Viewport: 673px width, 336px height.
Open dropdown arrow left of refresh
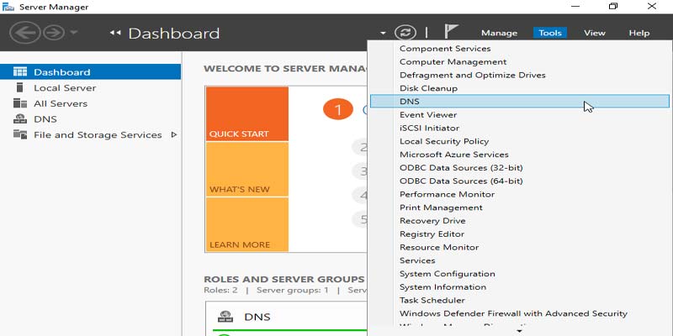[x=383, y=33]
